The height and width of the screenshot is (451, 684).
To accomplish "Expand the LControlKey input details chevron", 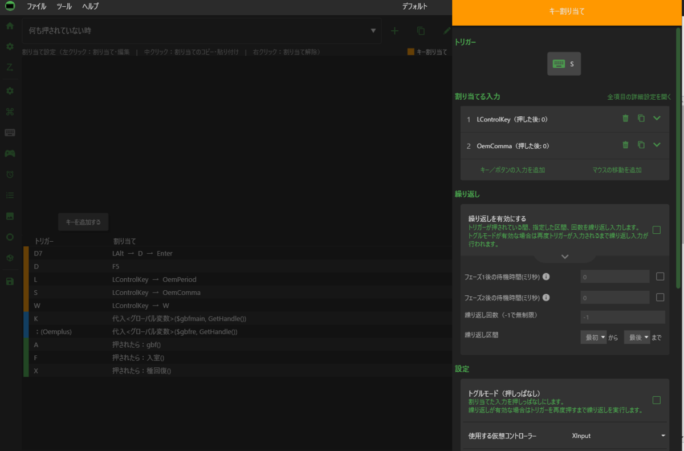I will 657,119.
